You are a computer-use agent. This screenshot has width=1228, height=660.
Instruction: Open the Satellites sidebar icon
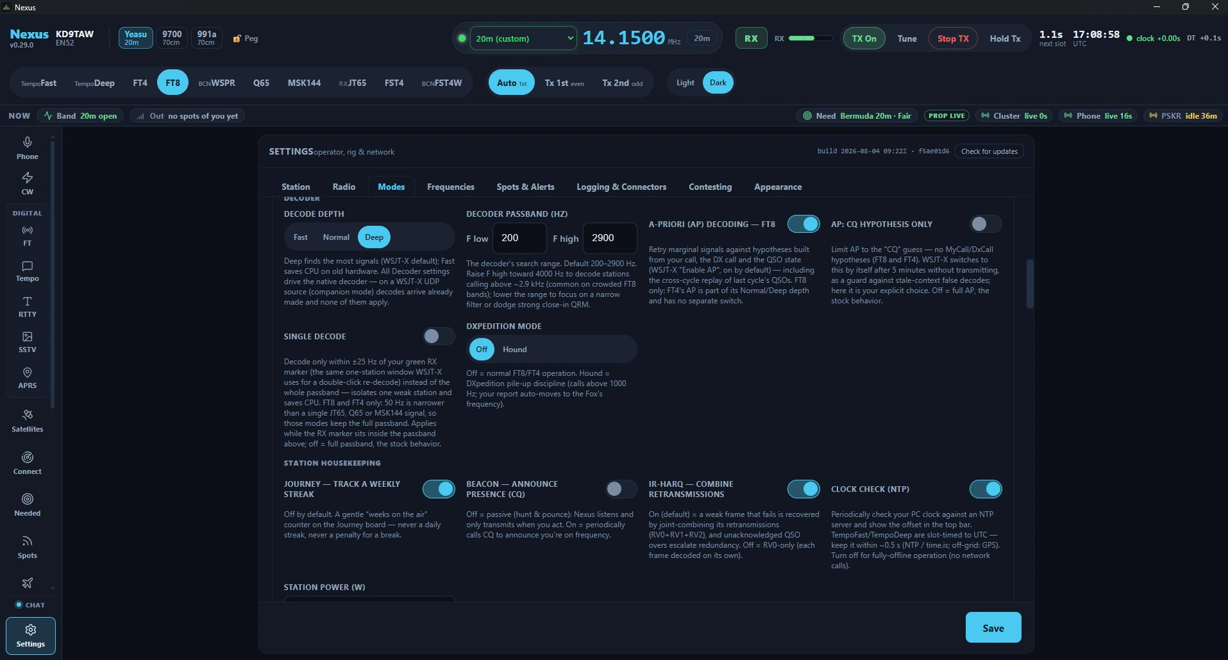[27, 421]
